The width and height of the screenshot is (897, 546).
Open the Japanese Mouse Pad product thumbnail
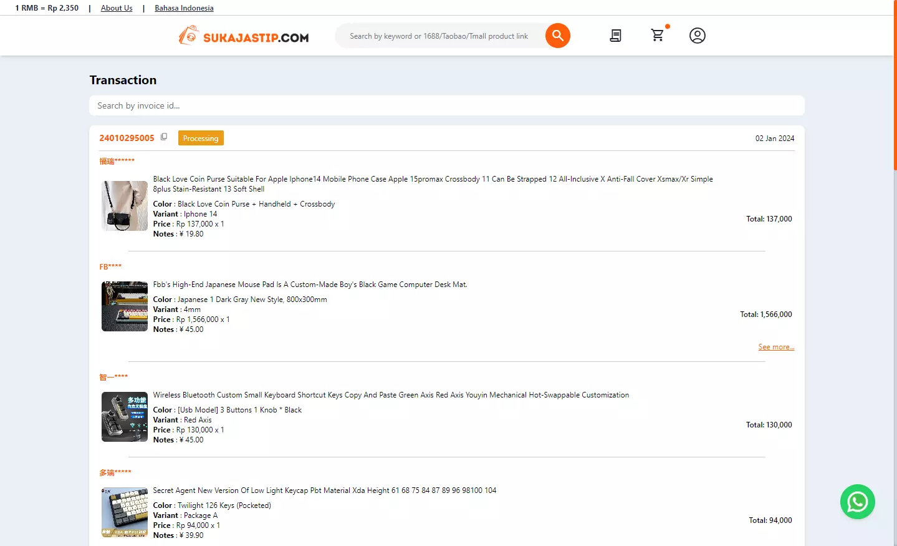coord(125,306)
